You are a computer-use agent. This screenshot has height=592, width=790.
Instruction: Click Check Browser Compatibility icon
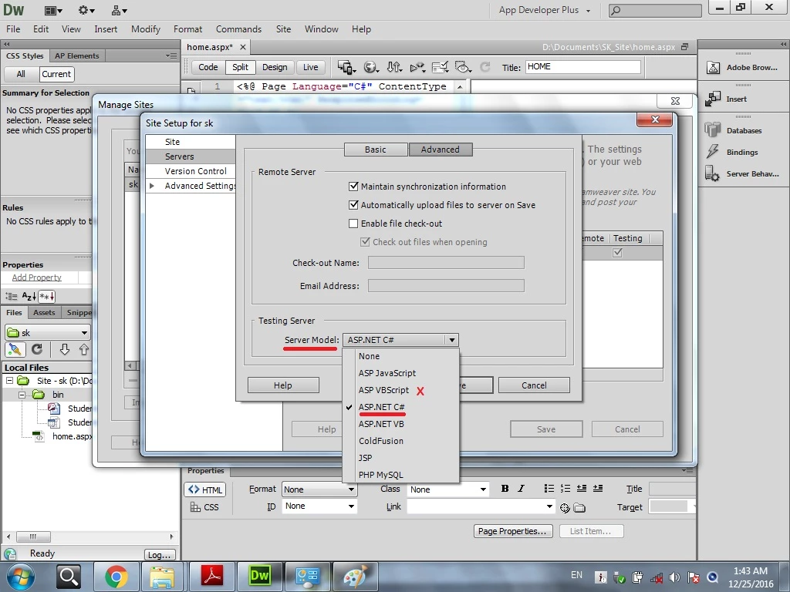(x=440, y=67)
